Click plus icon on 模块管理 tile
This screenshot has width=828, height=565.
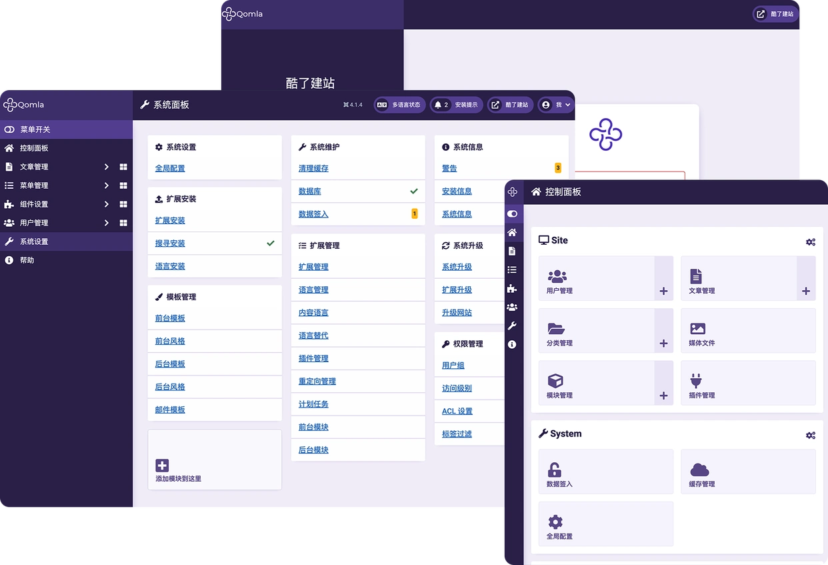[x=663, y=396]
